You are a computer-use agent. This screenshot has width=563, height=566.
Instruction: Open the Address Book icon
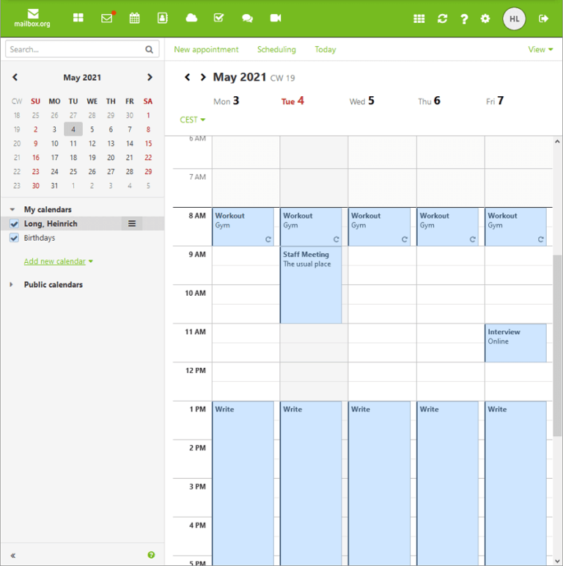(x=162, y=18)
